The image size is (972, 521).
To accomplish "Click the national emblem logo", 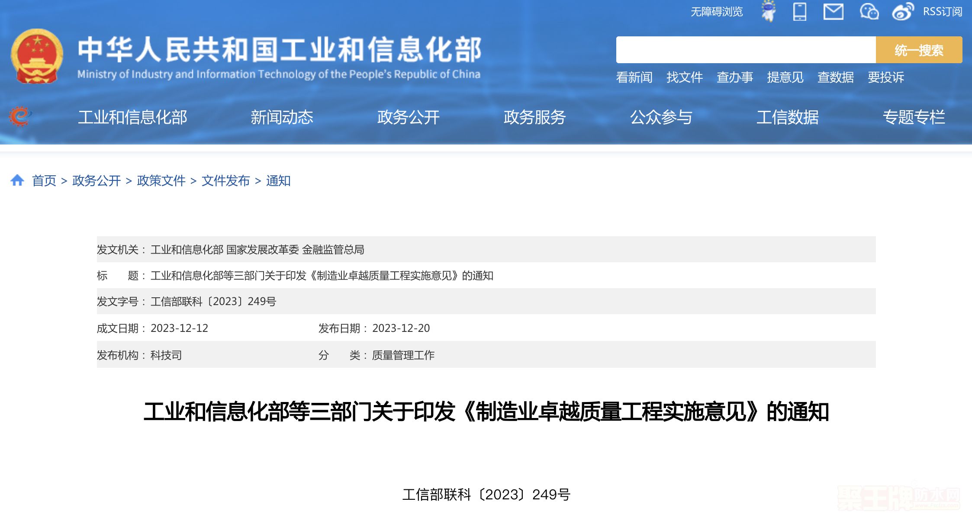I will [x=37, y=56].
